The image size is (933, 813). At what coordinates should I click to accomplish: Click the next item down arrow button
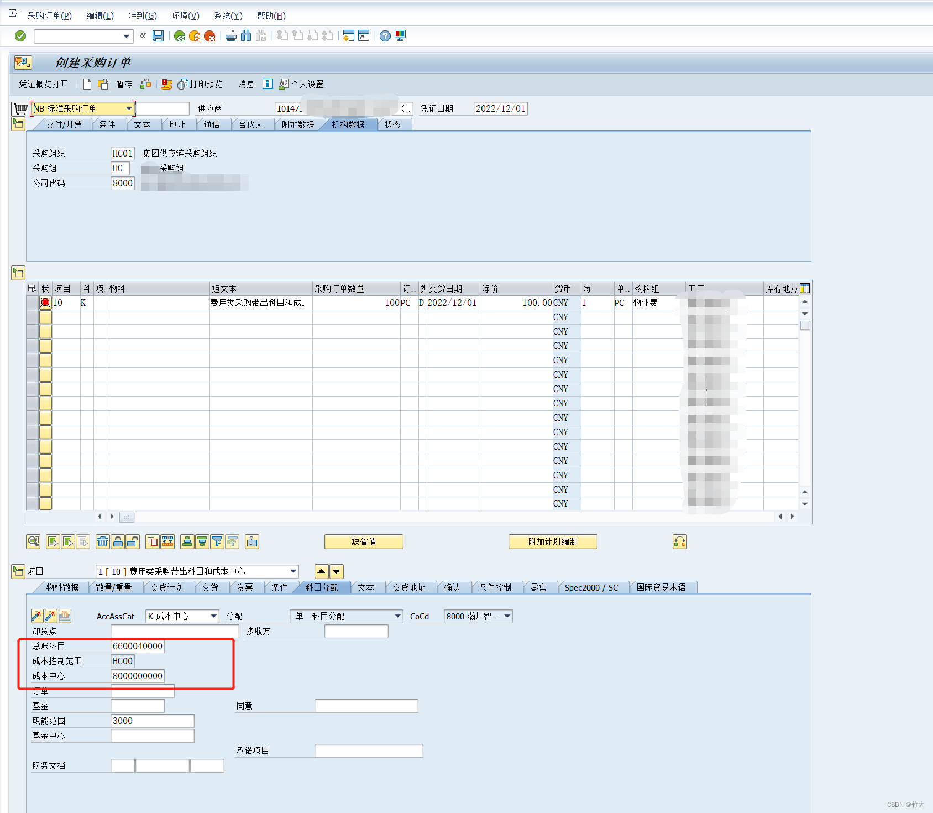(x=336, y=571)
